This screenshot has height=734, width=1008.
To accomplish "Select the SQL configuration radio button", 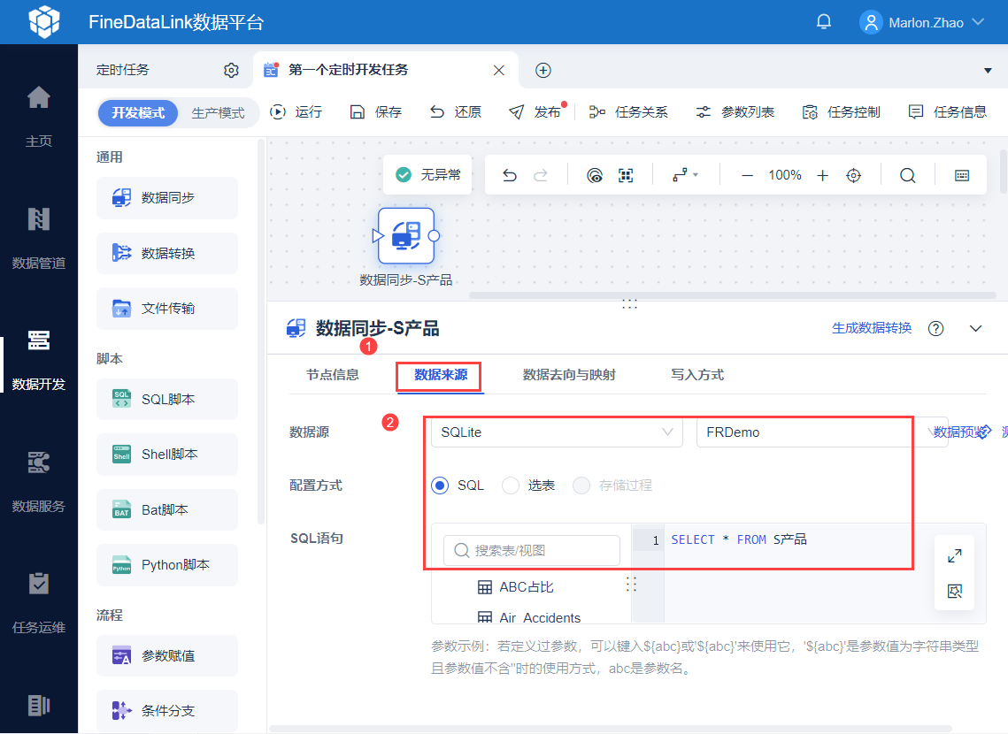I will (x=441, y=486).
